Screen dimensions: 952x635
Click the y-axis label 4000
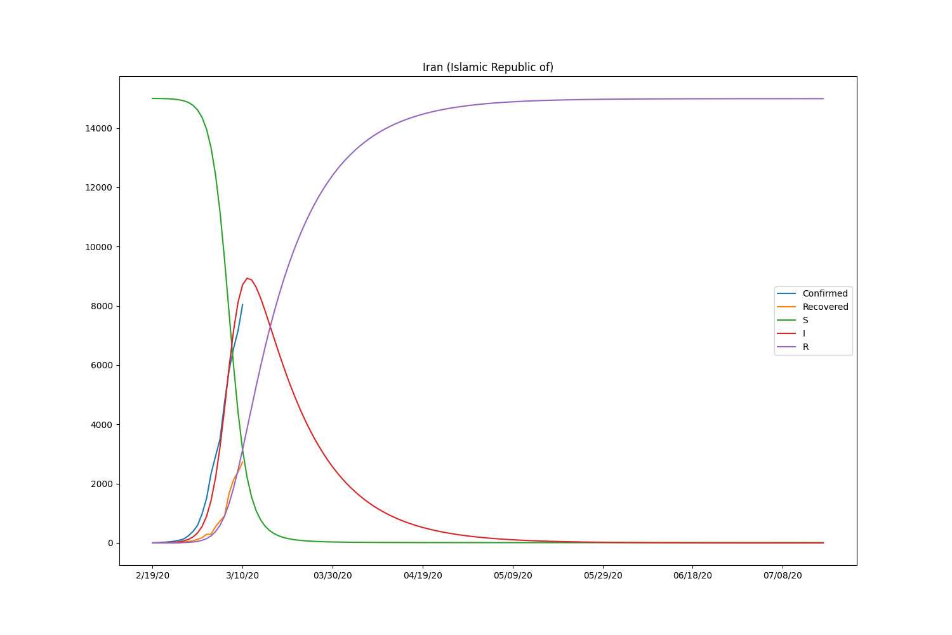[103, 425]
